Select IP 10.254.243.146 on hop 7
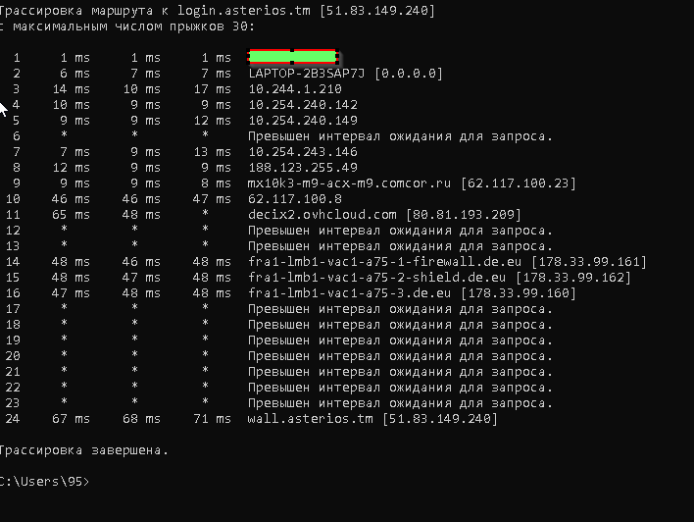This screenshot has height=522, width=694. [x=303, y=152]
